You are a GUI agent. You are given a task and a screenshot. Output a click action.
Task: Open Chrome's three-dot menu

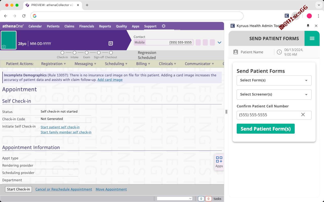pos(318,16)
